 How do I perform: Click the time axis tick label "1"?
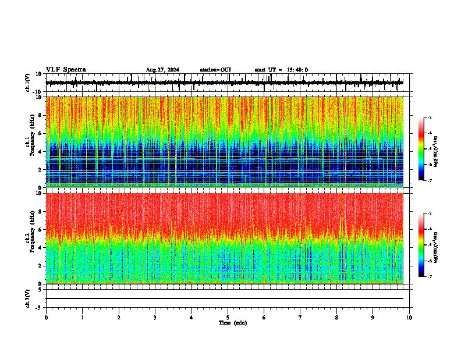(x=82, y=318)
